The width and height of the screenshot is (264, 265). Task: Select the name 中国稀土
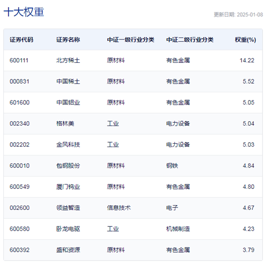point(68,81)
